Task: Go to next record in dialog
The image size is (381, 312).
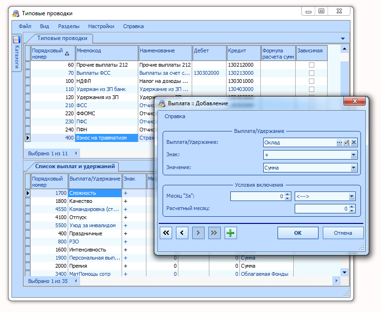Action: point(198,233)
